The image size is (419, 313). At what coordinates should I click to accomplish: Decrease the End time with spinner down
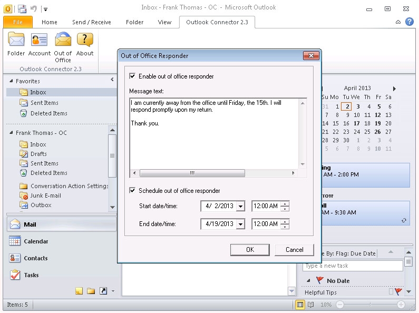point(285,227)
